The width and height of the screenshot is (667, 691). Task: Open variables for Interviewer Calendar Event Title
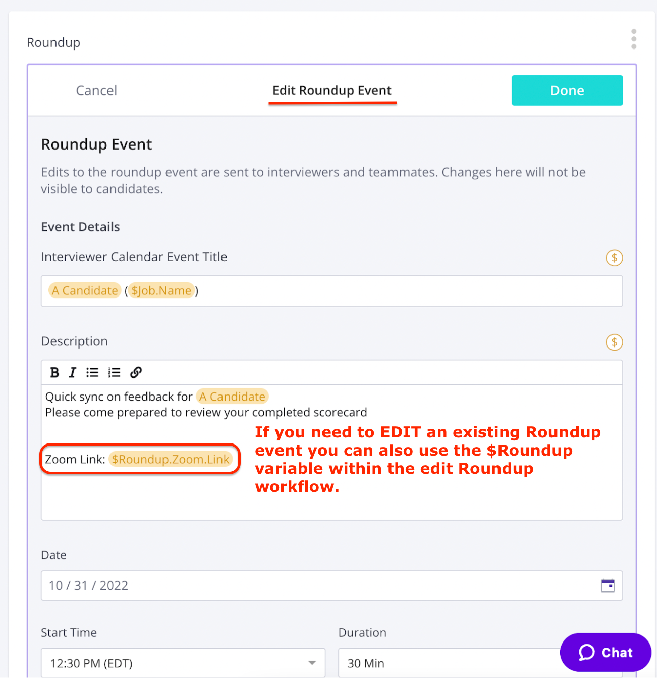[614, 258]
